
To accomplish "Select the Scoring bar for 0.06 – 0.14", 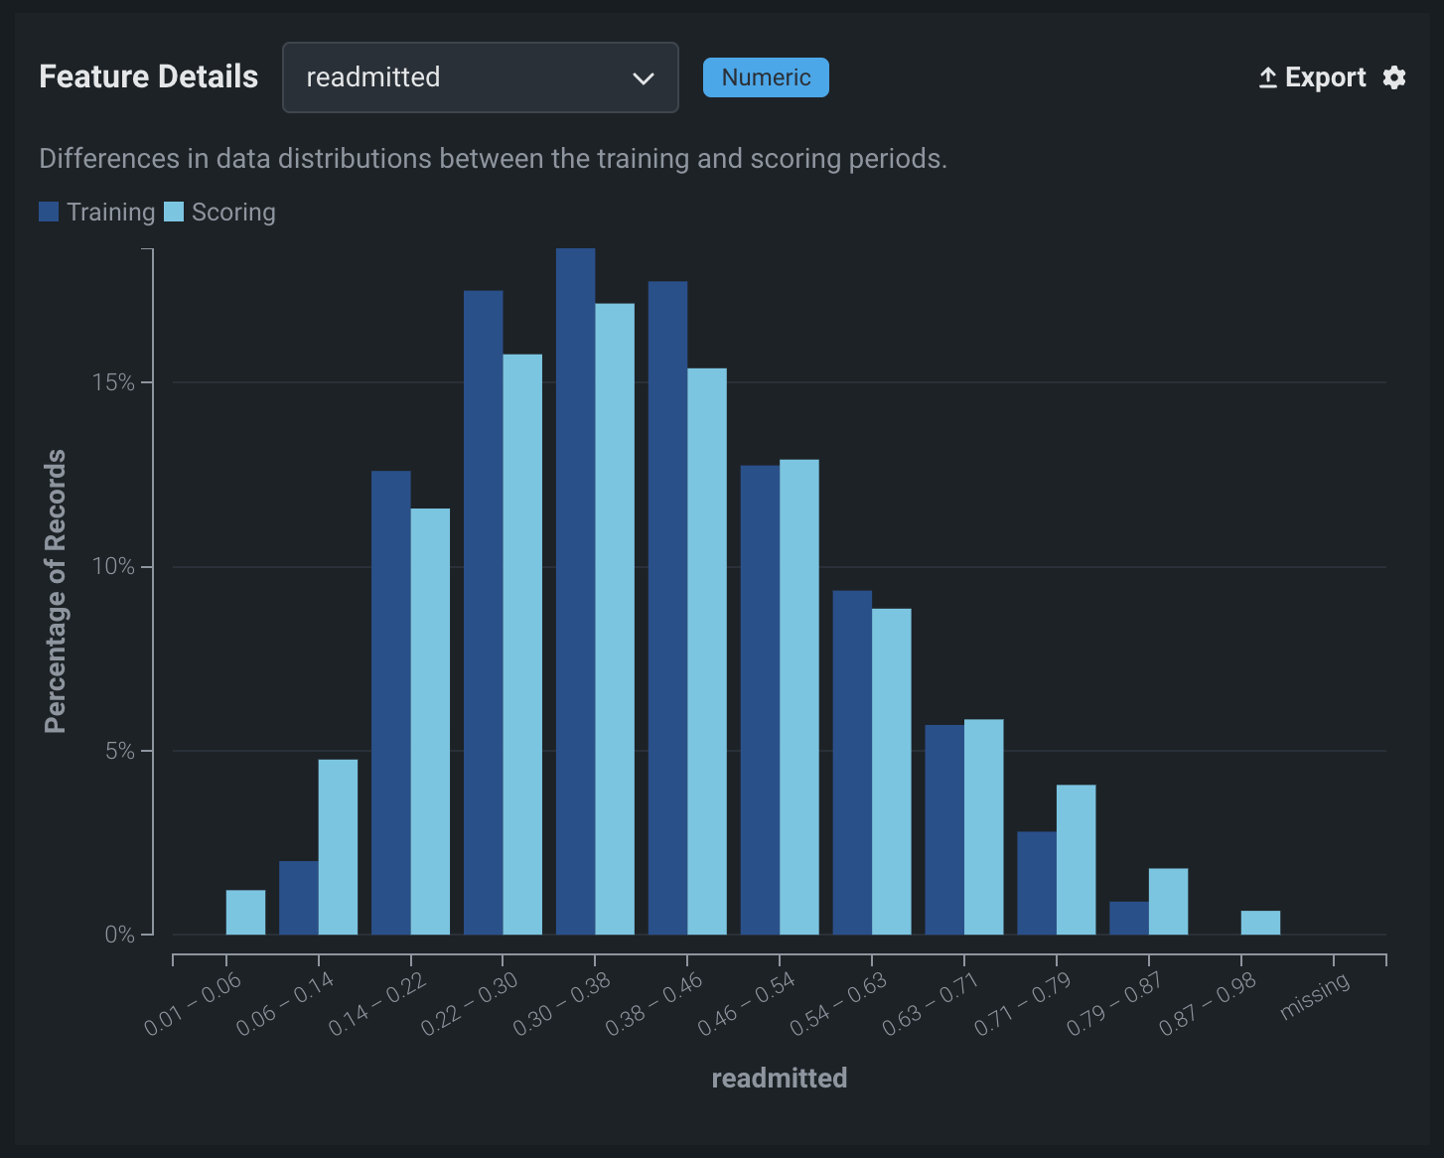I will click(x=338, y=847).
